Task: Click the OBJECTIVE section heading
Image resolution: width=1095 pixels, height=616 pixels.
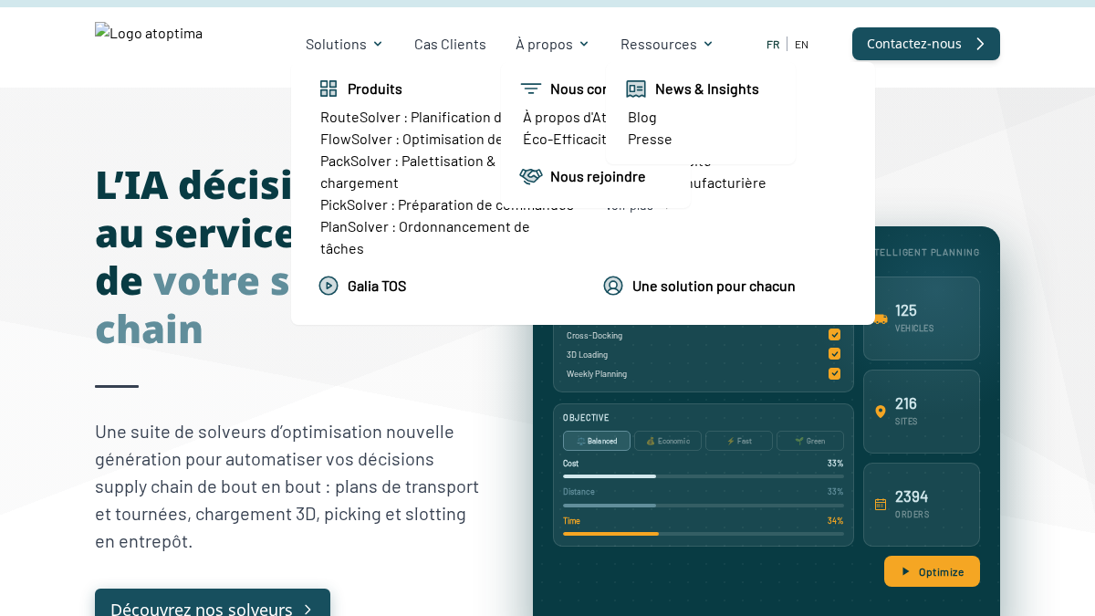Action: click(586, 417)
